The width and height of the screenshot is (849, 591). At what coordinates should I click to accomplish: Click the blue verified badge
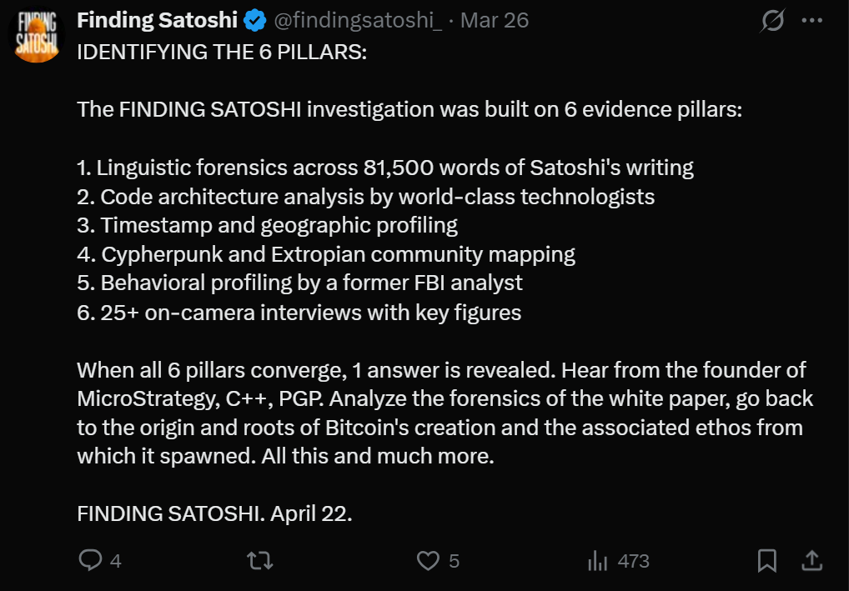click(x=254, y=20)
